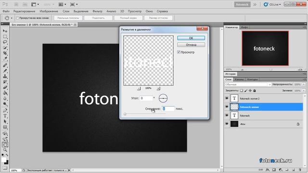Select the 3D Camera Orbit tool

click(5, 139)
